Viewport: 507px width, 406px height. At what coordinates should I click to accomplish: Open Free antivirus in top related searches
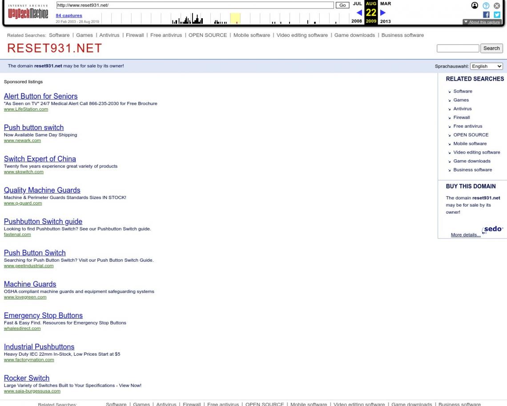166,35
